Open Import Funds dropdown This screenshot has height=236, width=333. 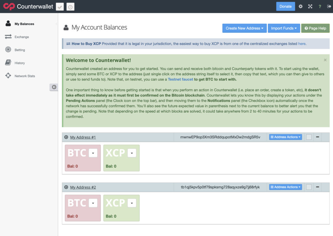coord(284,28)
